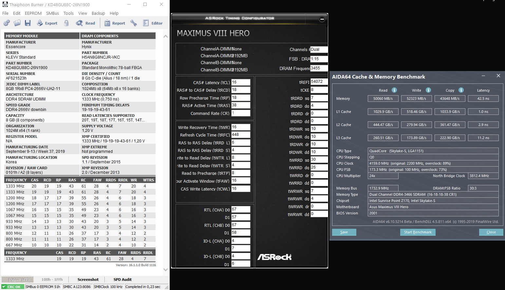This screenshot has width=505, height=290.
Task: Close the AIDA64 benchmark window with X
Action: click(498, 76)
